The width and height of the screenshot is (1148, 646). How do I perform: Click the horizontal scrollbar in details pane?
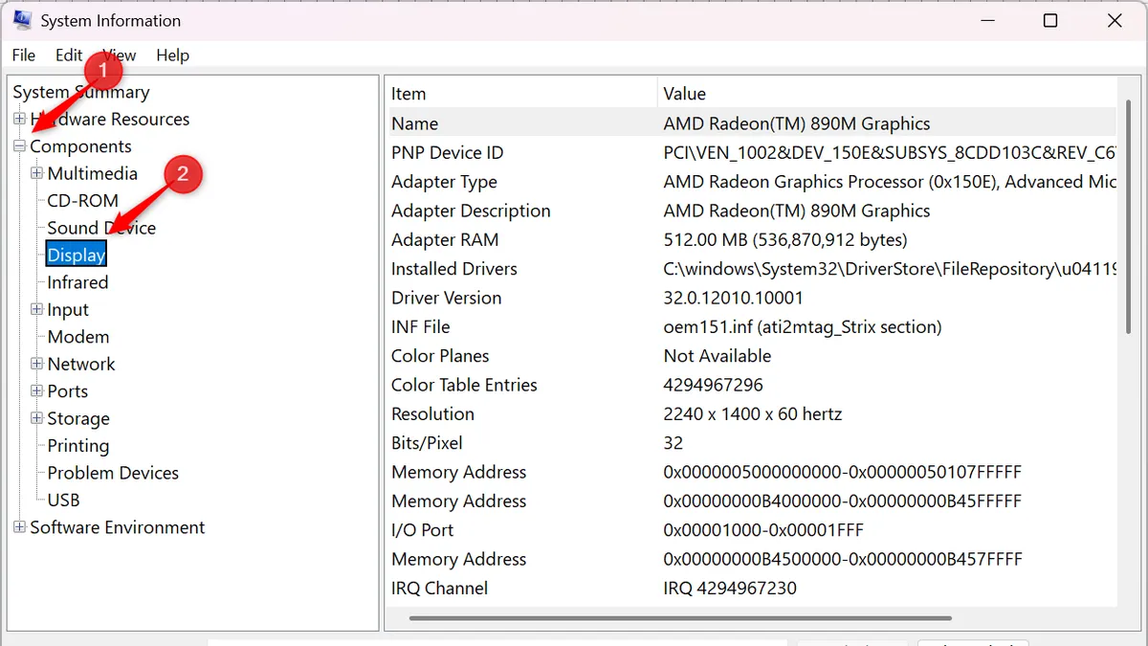pyautogui.click(x=679, y=618)
